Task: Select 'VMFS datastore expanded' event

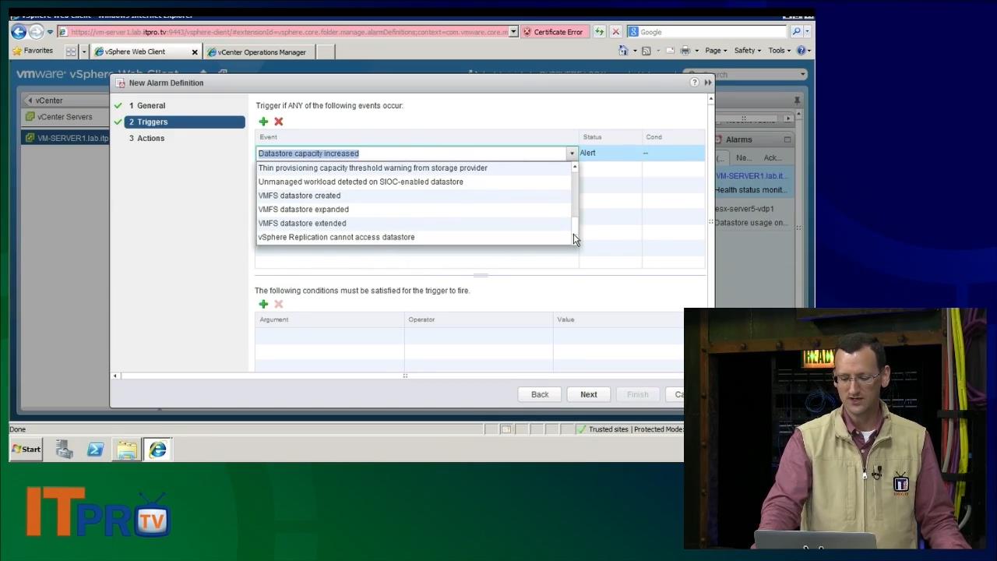Action: pyautogui.click(x=414, y=210)
